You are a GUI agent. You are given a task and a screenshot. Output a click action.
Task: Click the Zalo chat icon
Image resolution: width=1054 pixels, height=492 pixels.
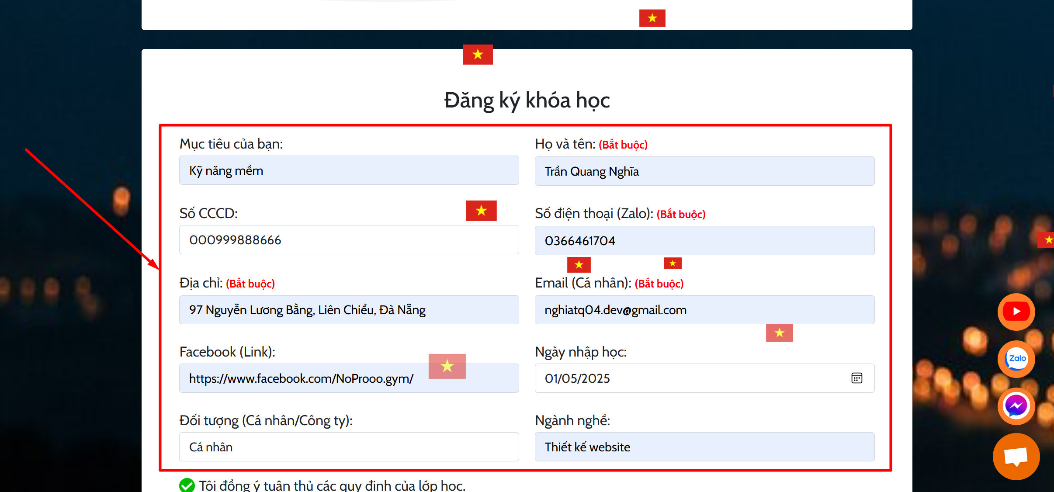1016,359
